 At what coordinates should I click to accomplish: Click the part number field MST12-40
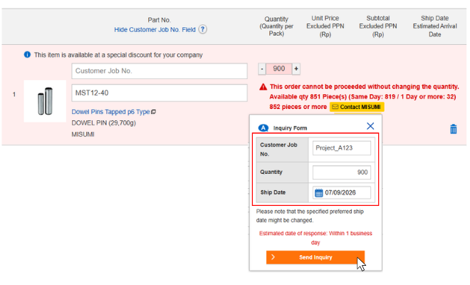tap(160, 93)
